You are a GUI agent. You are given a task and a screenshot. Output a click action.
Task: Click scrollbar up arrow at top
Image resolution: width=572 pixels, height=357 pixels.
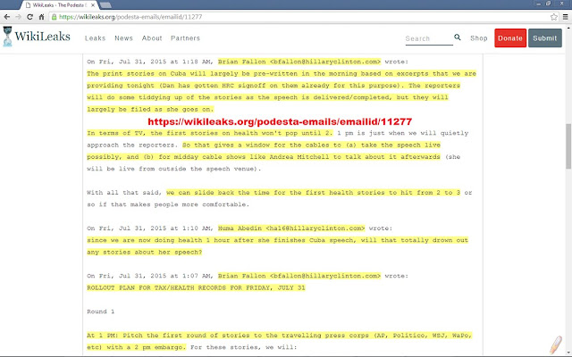[x=568, y=28]
